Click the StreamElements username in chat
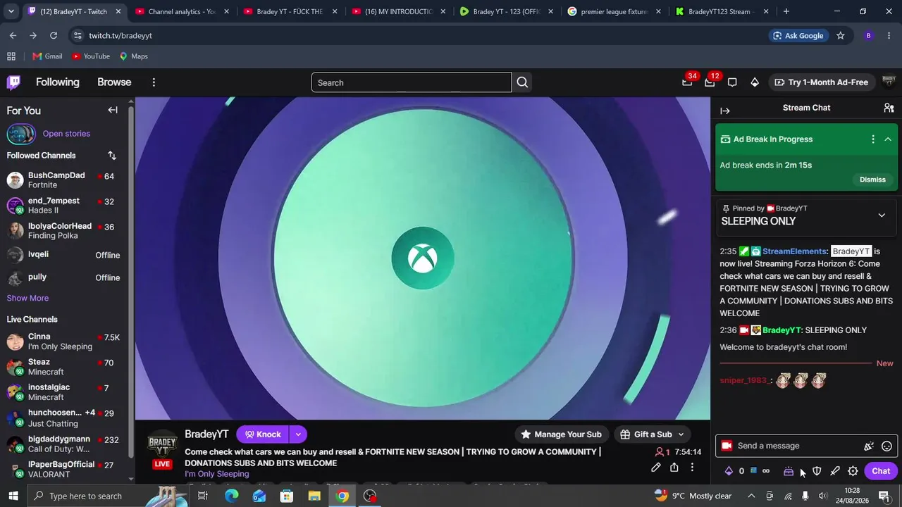902x507 pixels. (794, 251)
